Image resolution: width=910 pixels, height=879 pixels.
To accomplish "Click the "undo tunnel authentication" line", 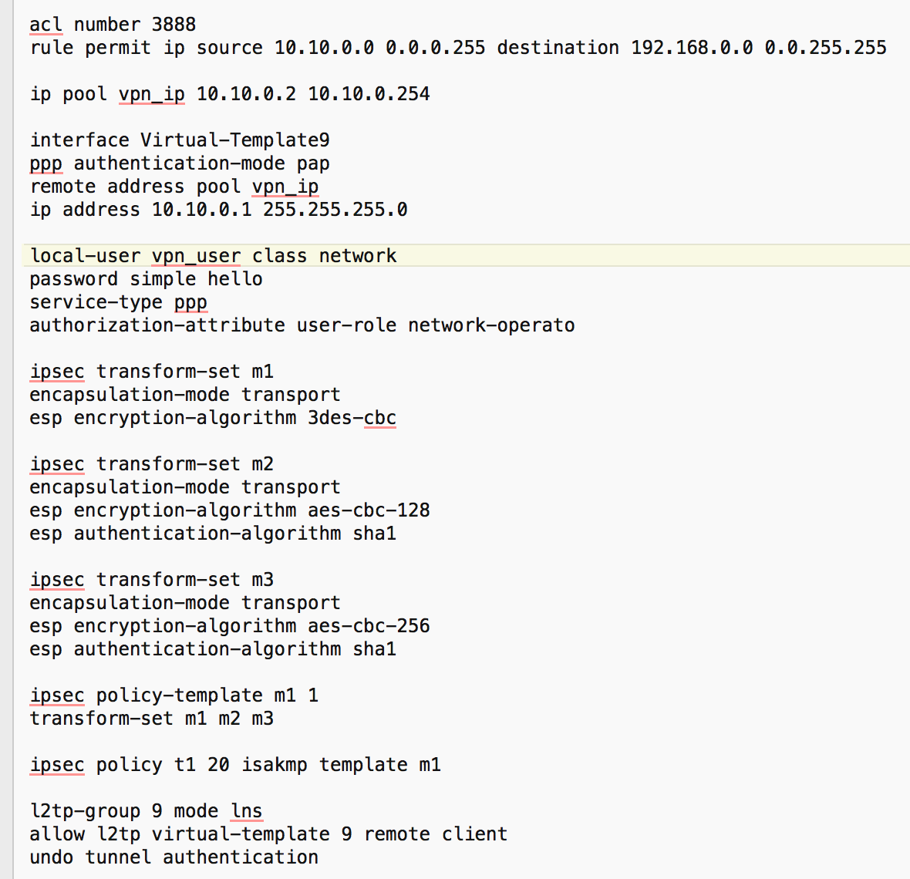I will coord(174,857).
